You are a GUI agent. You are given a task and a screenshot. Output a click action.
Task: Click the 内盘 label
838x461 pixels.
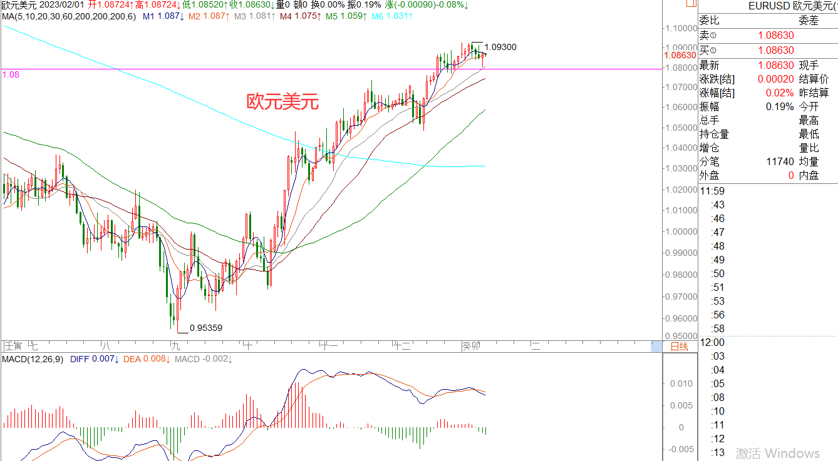pyautogui.click(x=809, y=175)
